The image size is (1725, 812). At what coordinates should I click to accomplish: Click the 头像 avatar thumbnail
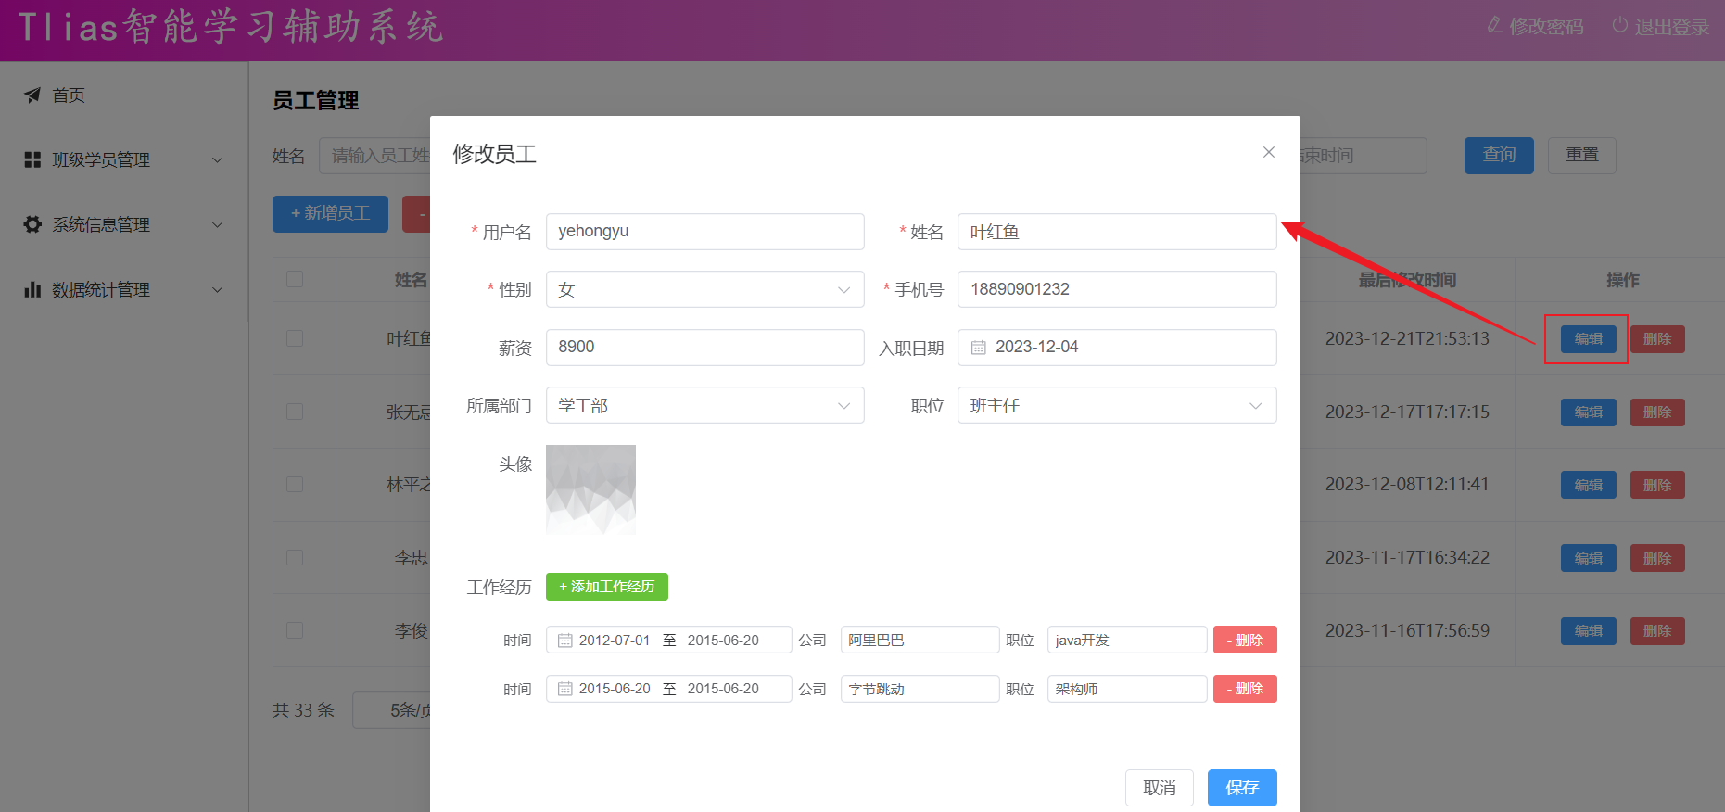click(x=590, y=489)
